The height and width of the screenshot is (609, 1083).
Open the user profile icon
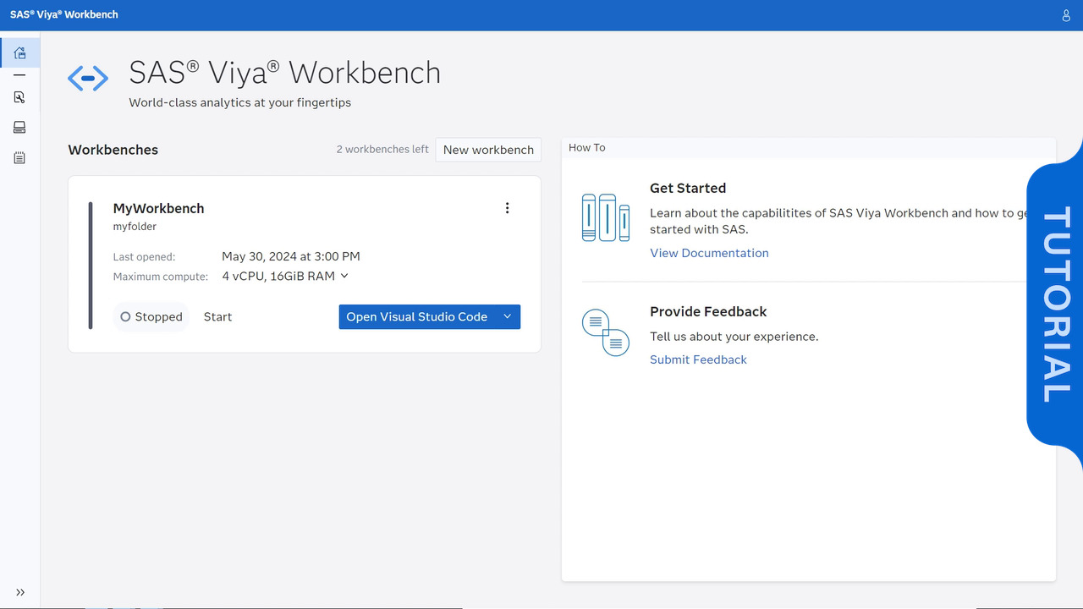(1066, 15)
